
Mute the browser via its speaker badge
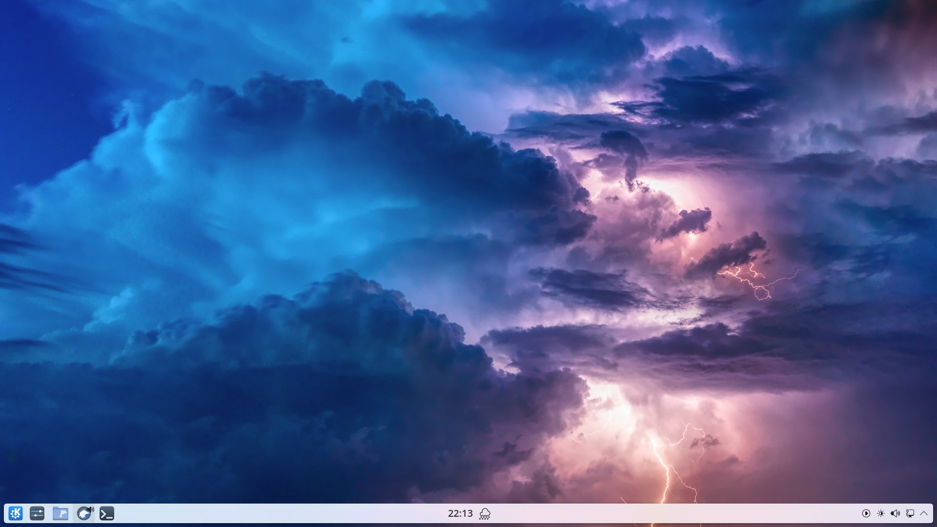(x=90, y=509)
